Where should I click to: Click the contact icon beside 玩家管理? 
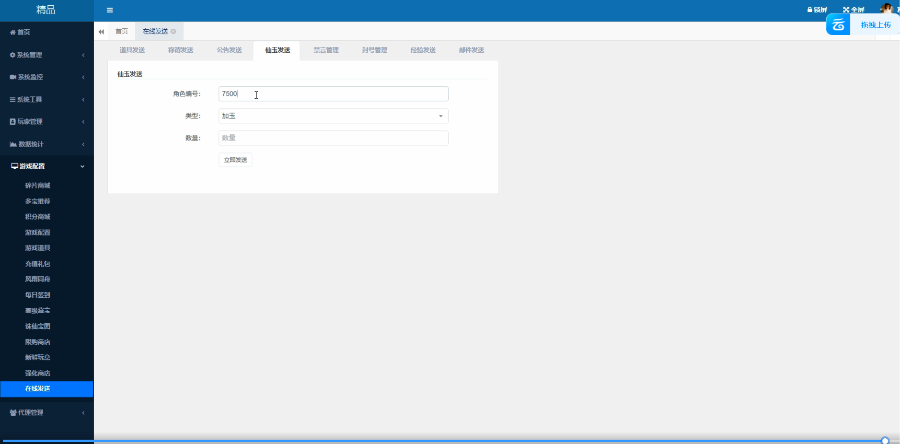(x=12, y=122)
